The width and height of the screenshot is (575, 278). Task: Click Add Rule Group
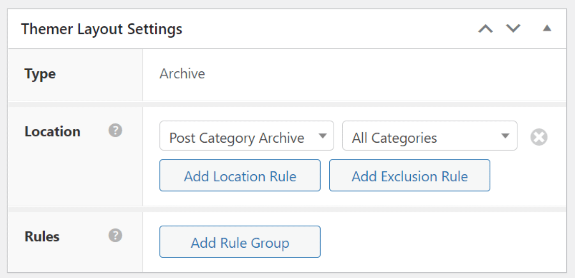[239, 242]
